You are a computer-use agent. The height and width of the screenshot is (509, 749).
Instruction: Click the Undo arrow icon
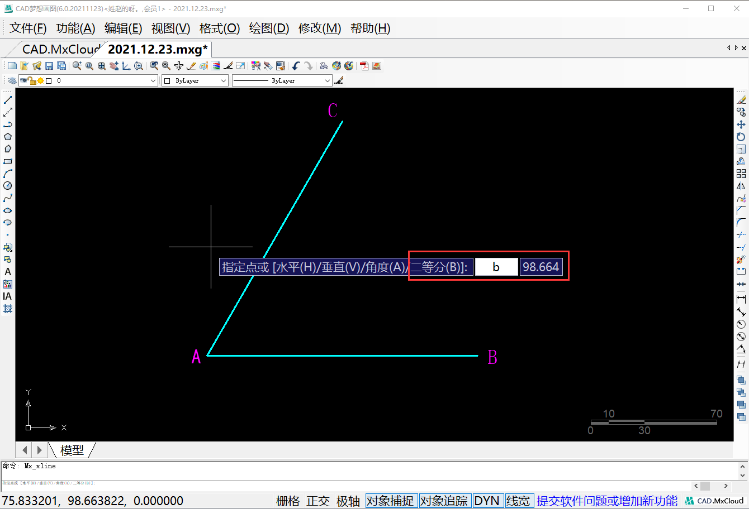[x=296, y=66]
